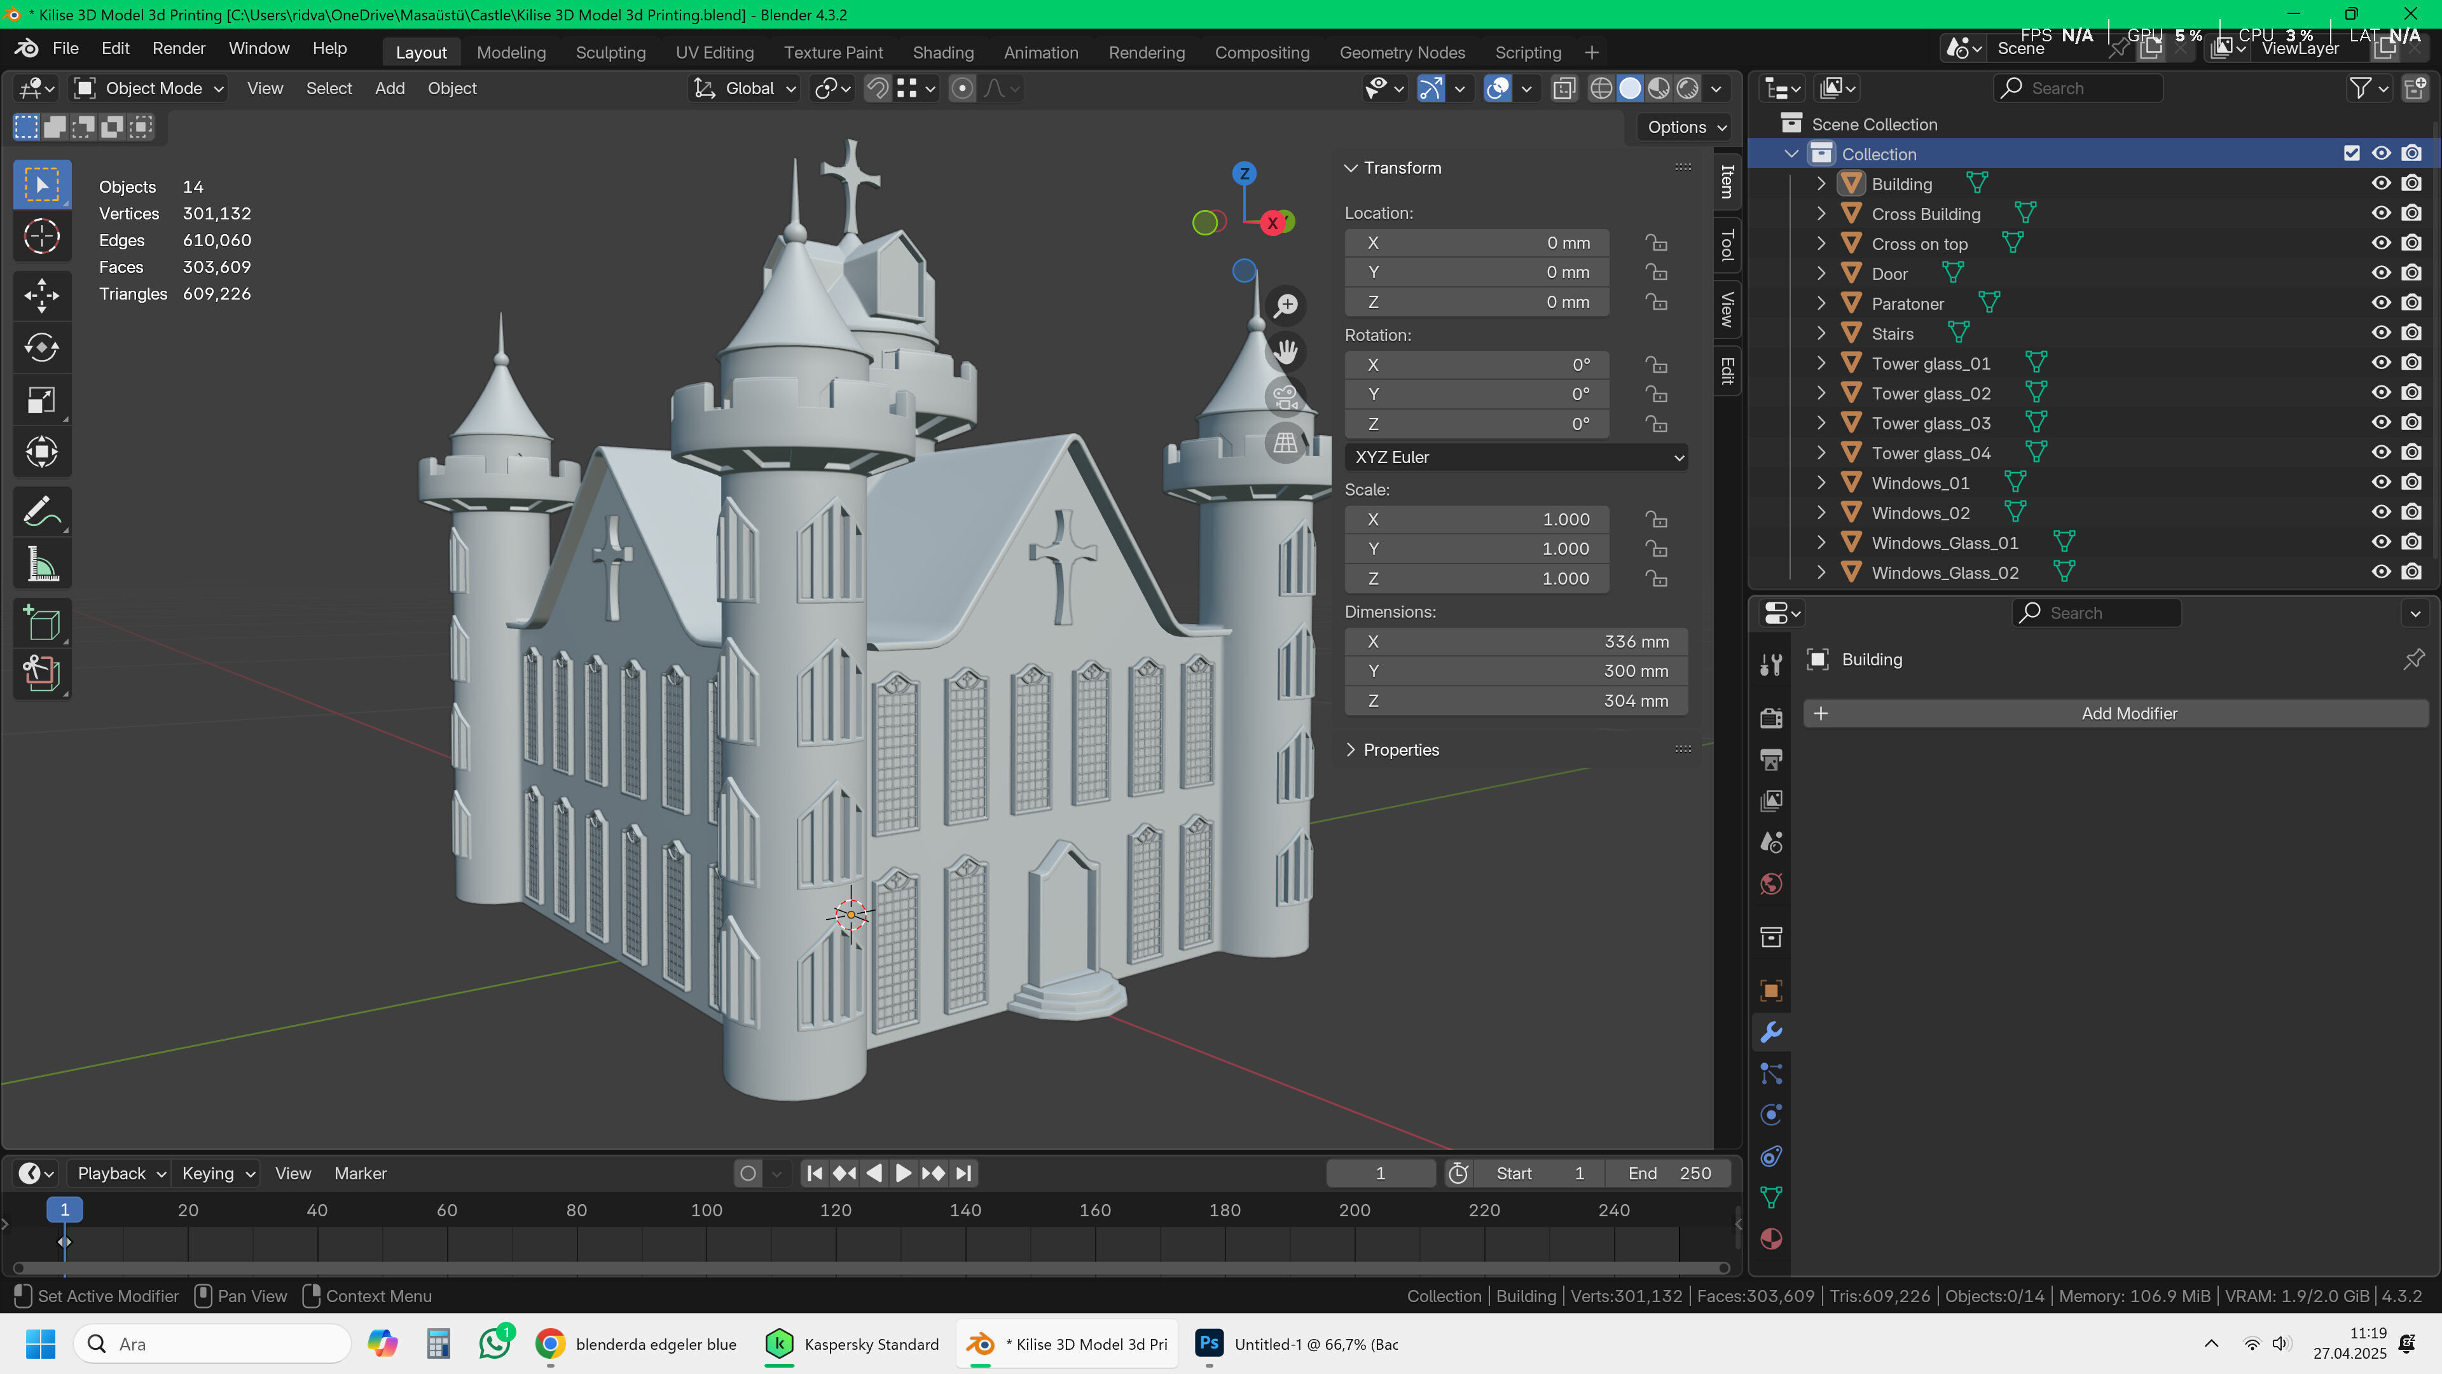Toggle lock on Scale Z
This screenshot has height=1374, width=2442.
point(1656,578)
